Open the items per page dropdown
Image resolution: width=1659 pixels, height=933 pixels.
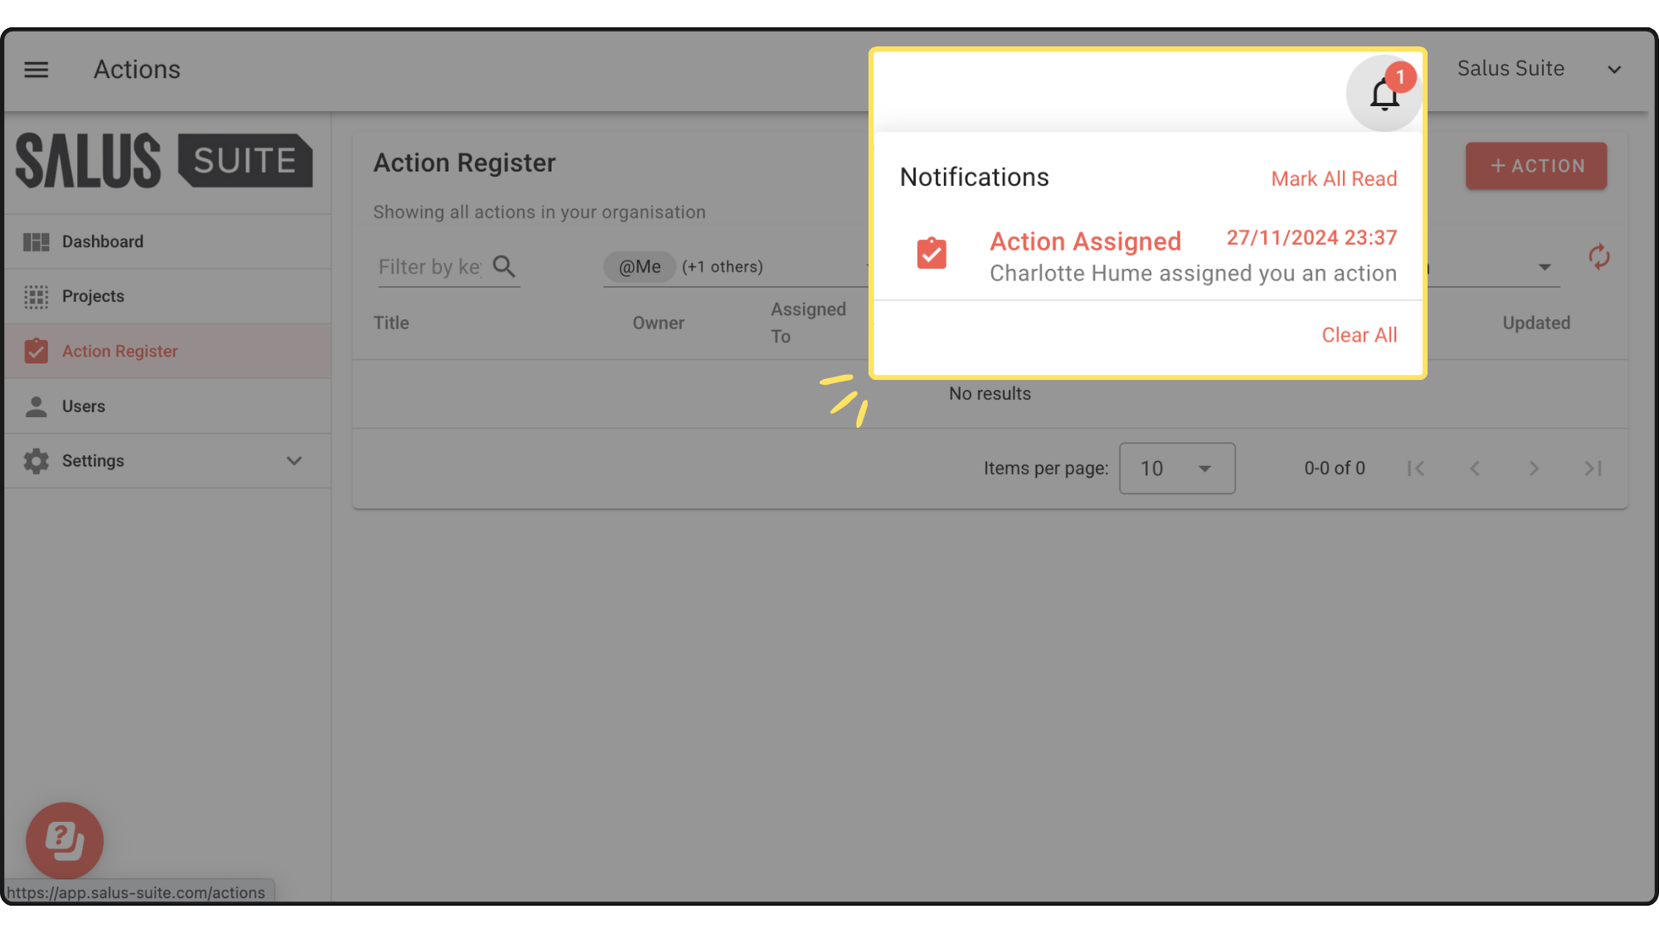tap(1176, 469)
